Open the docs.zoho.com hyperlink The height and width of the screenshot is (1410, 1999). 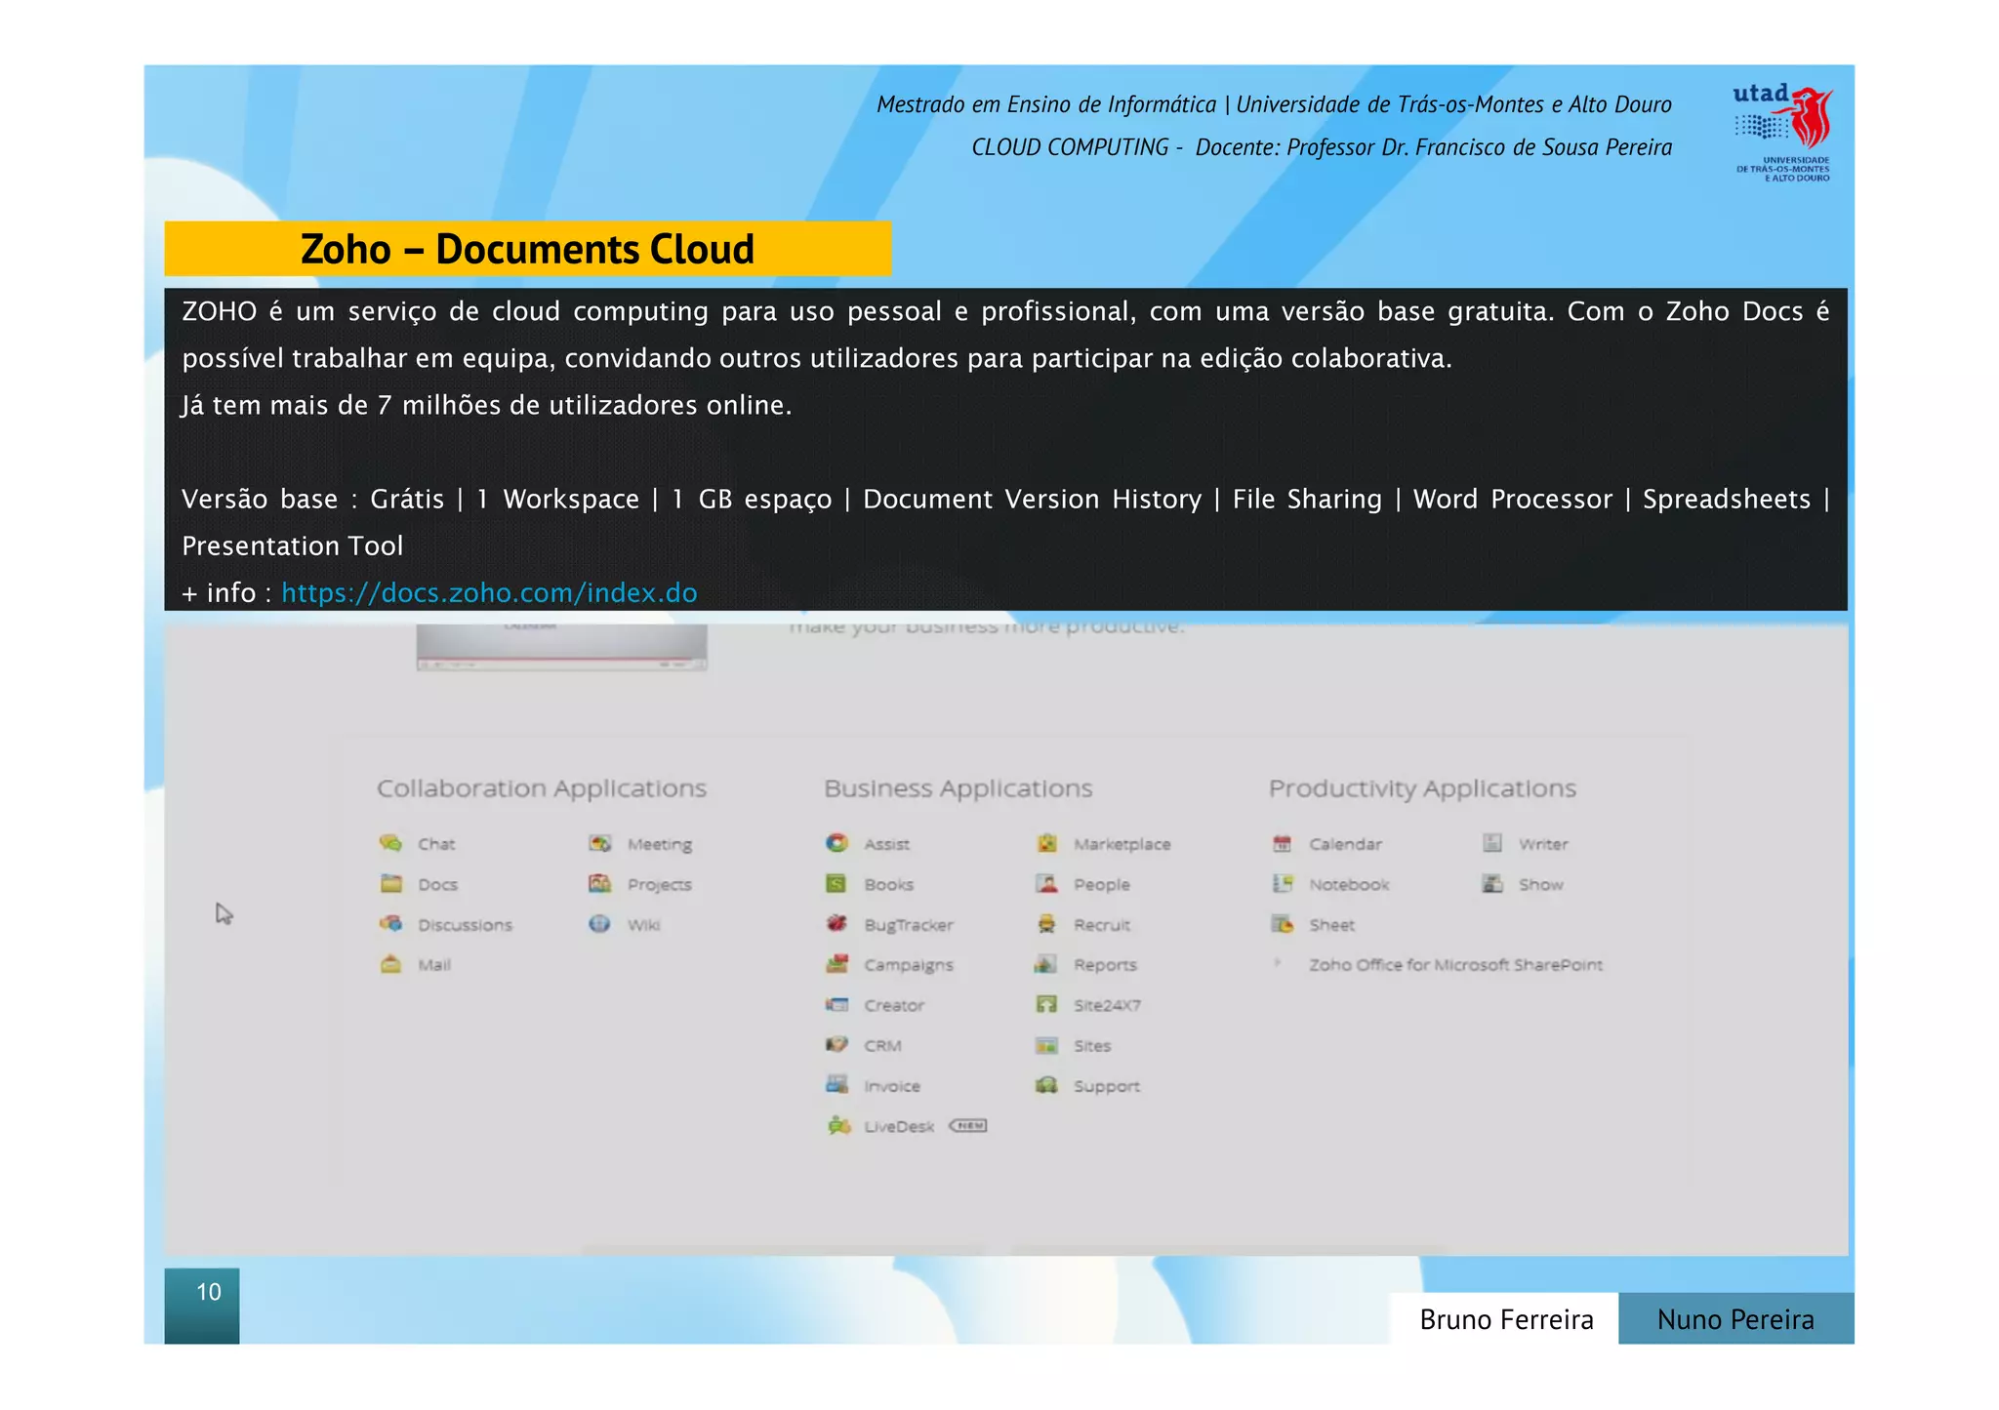pos(489,593)
